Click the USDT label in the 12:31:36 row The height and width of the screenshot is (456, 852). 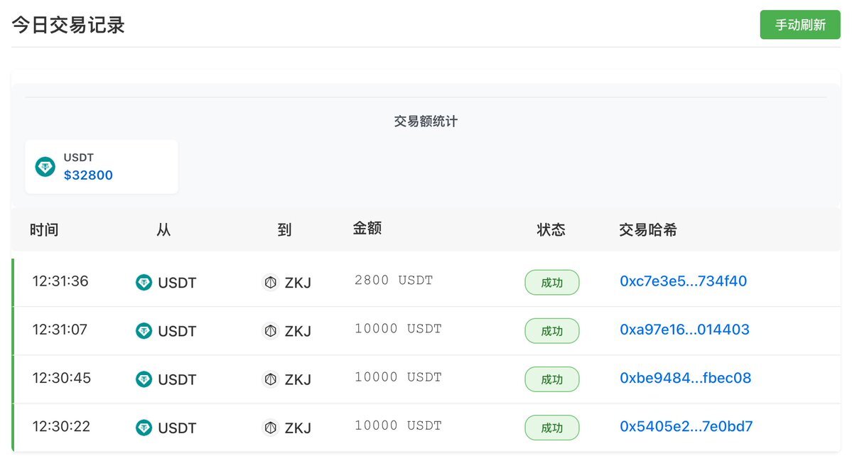[177, 283]
